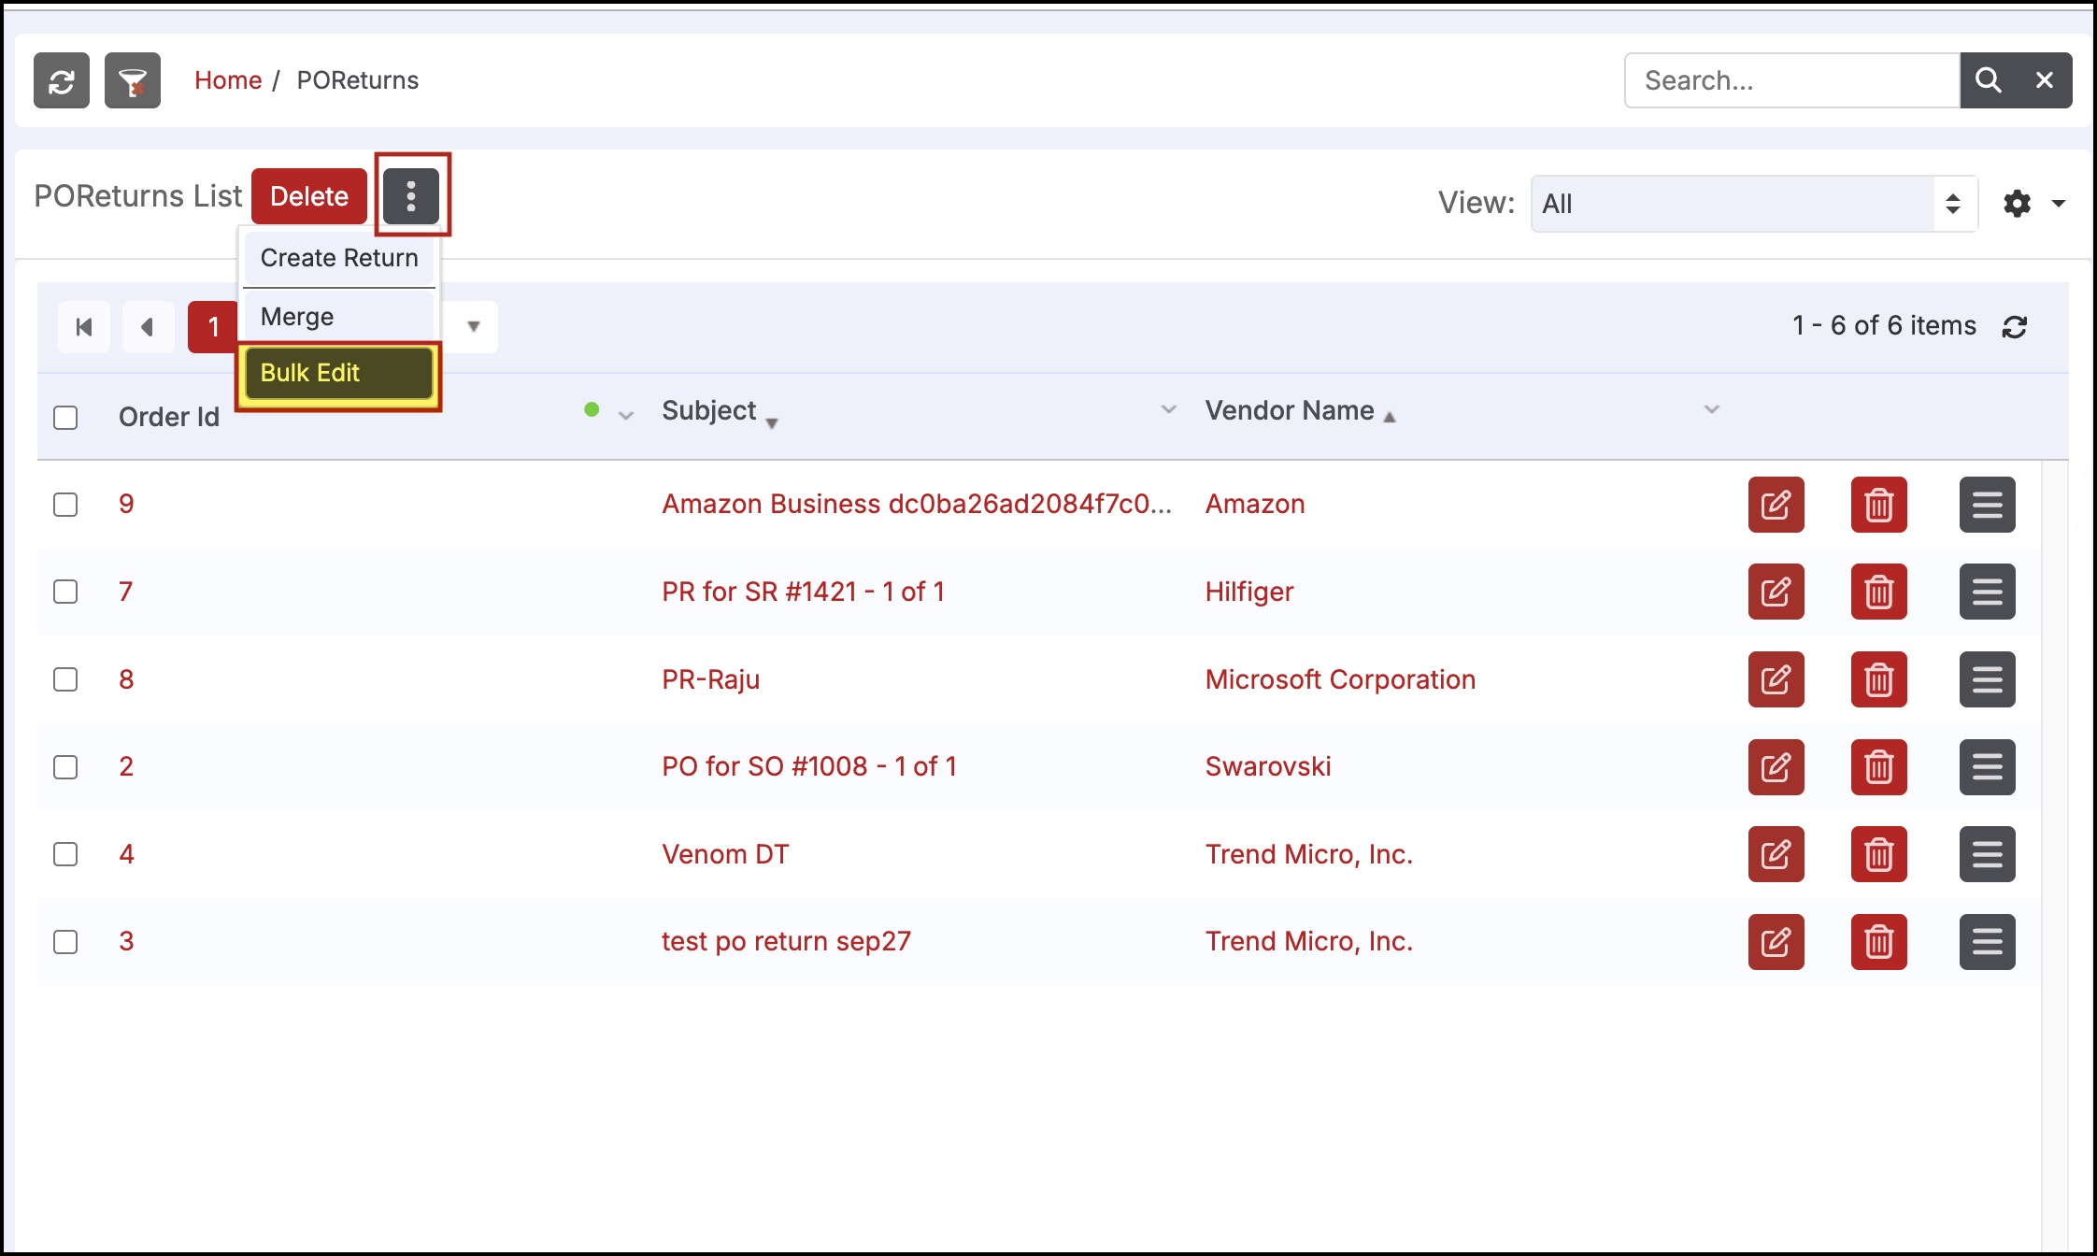Click into the Search field
The width and height of the screenshot is (2097, 1256).
pyautogui.click(x=1790, y=81)
